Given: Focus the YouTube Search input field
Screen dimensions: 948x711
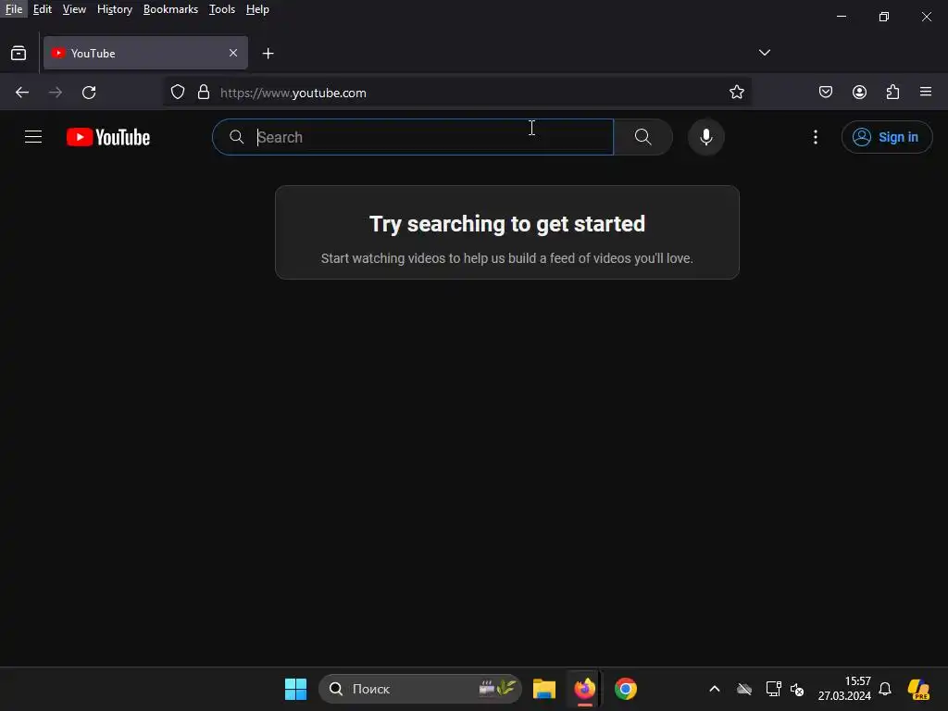Looking at the screenshot, I should click(x=413, y=137).
